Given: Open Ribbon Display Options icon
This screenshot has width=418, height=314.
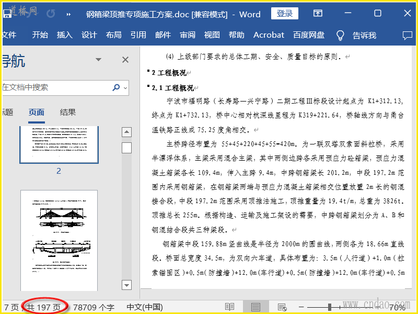Looking at the screenshot, I should click(318, 13).
